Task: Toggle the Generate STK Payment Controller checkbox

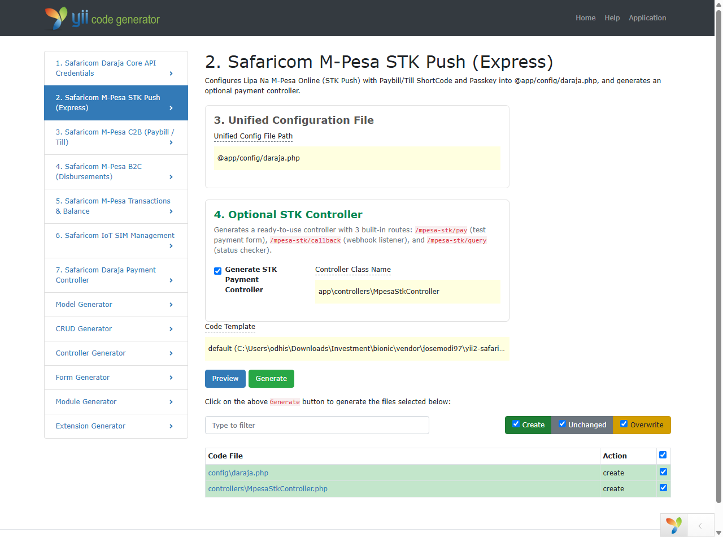Action: pyautogui.click(x=217, y=271)
